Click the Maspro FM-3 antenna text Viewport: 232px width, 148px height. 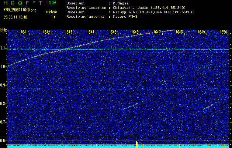pos(125,17)
